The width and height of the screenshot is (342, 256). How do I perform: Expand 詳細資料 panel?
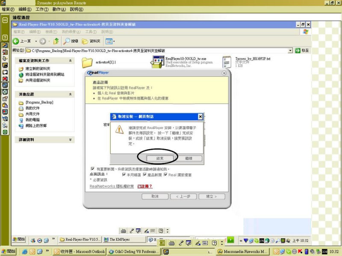70,140
